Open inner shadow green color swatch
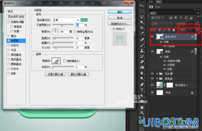The width and height of the screenshot is (202, 131). pyautogui.click(x=84, y=20)
